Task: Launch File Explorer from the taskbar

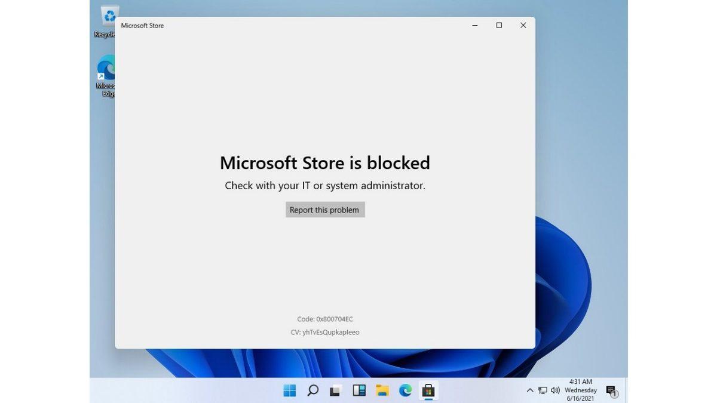Action: 382,390
